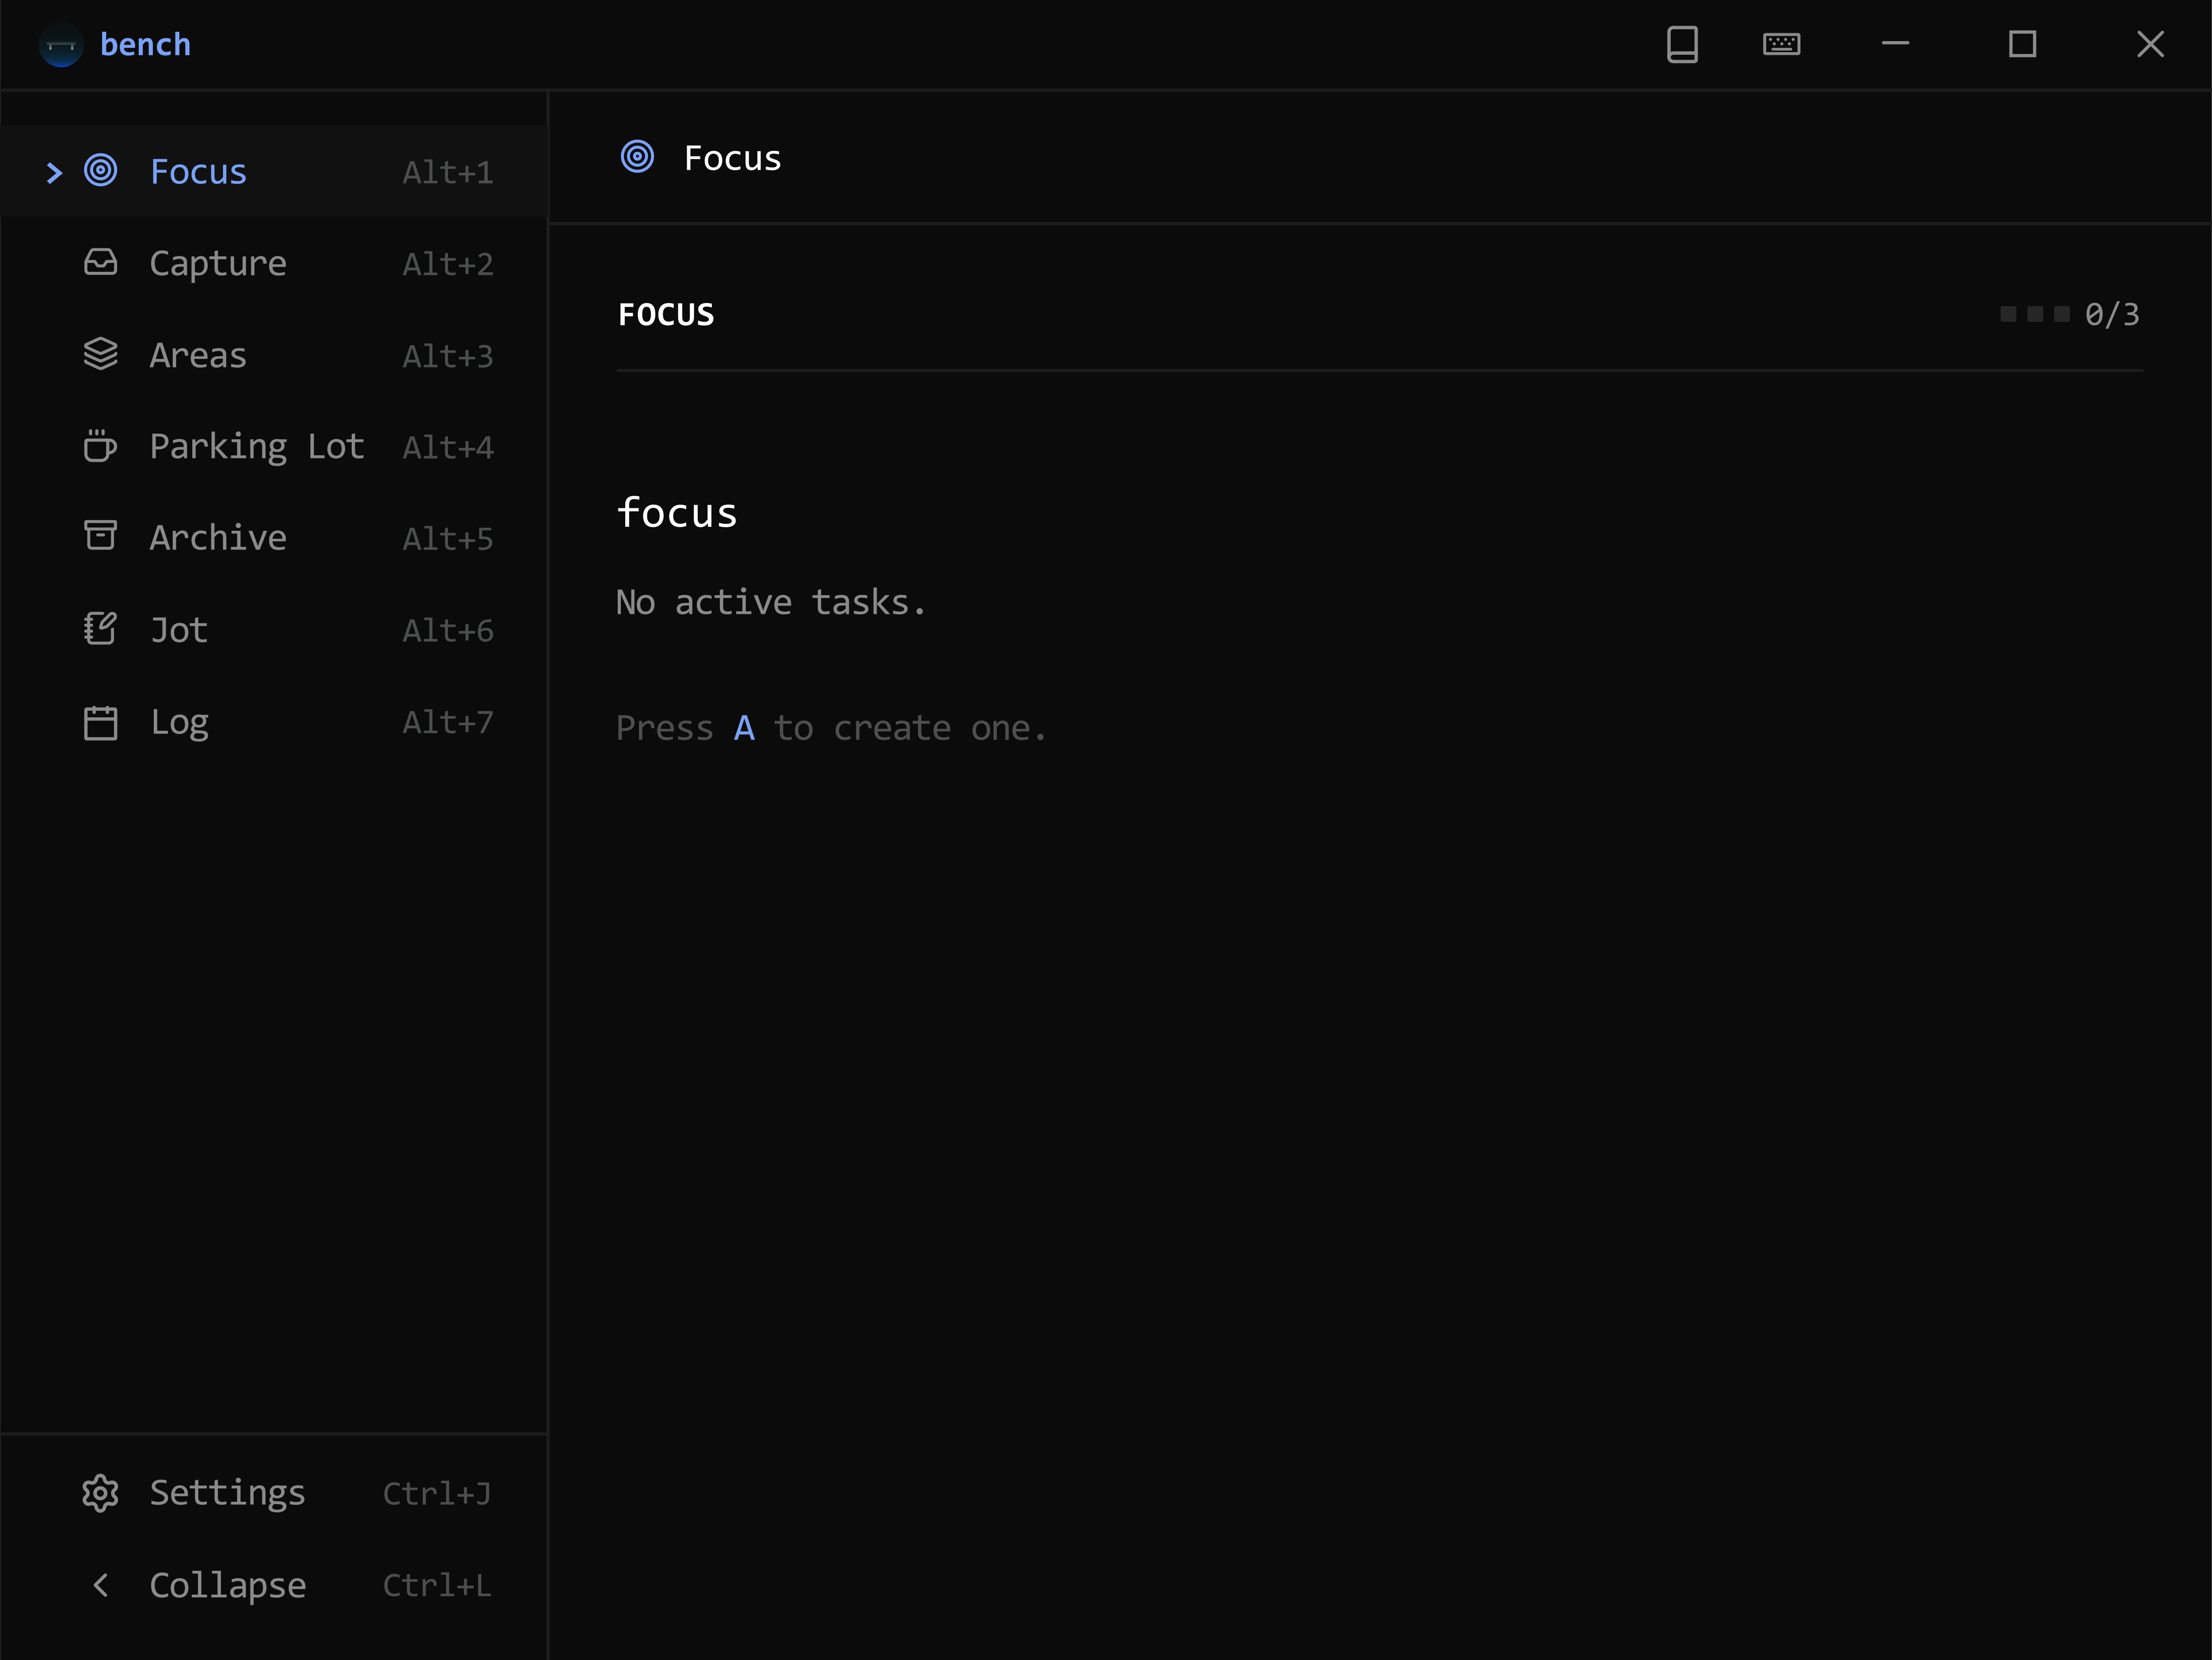The width and height of the screenshot is (2212, 1660).
Task: Click the Ctrl+J shortcut label
Action: (437, 1493)
